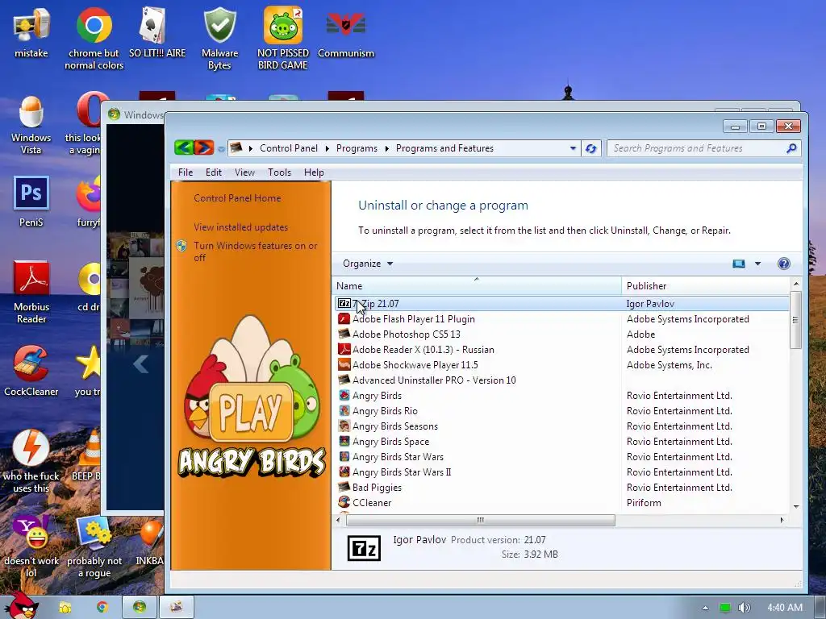
Task: Click the CCleaner row icon
Action: click(x=344, y=503)
